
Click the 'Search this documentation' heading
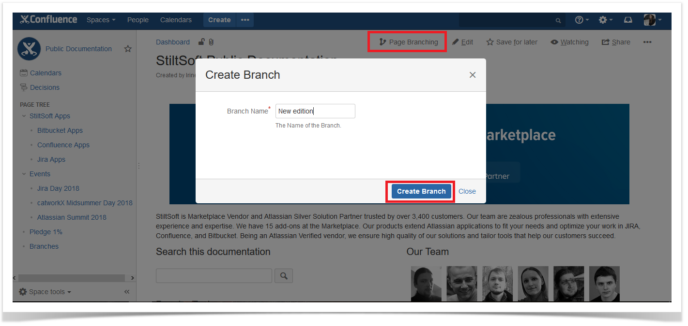pyautogui.click(x=213, y=252)
